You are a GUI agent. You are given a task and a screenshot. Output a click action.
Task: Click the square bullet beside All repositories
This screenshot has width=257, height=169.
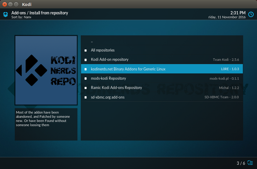pyautogui.click(x=86, y=51)
